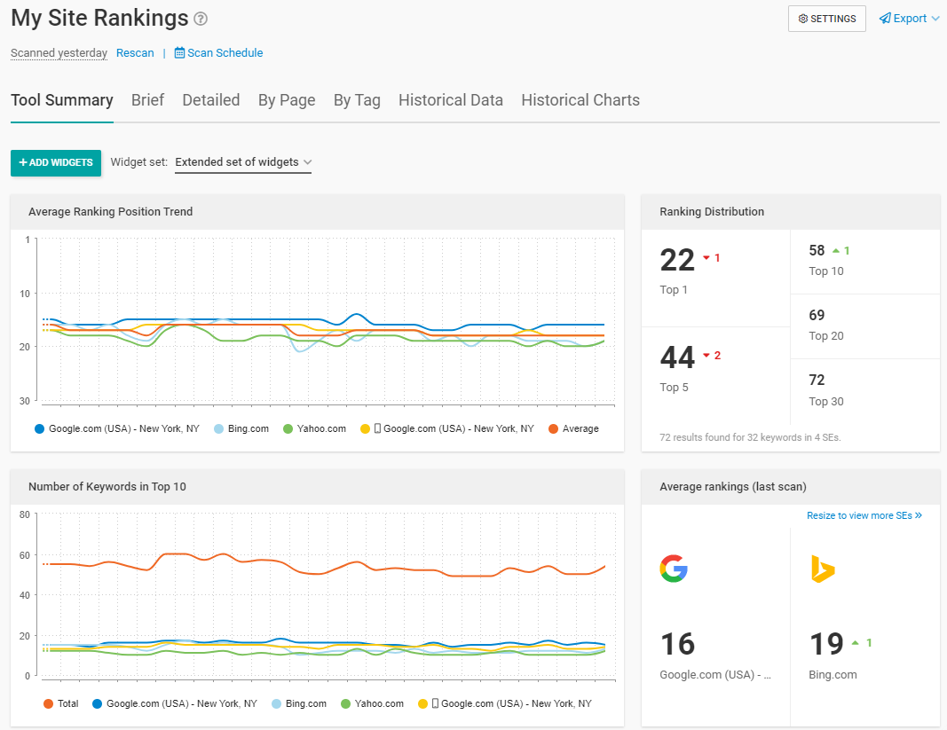
Task: Open Resize to view more SEs link
Action: 864,515
